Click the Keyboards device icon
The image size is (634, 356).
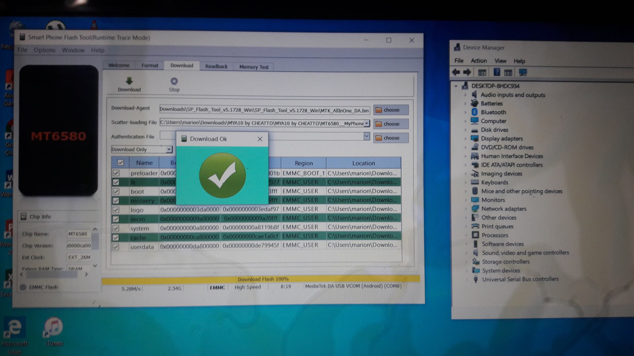475,182
